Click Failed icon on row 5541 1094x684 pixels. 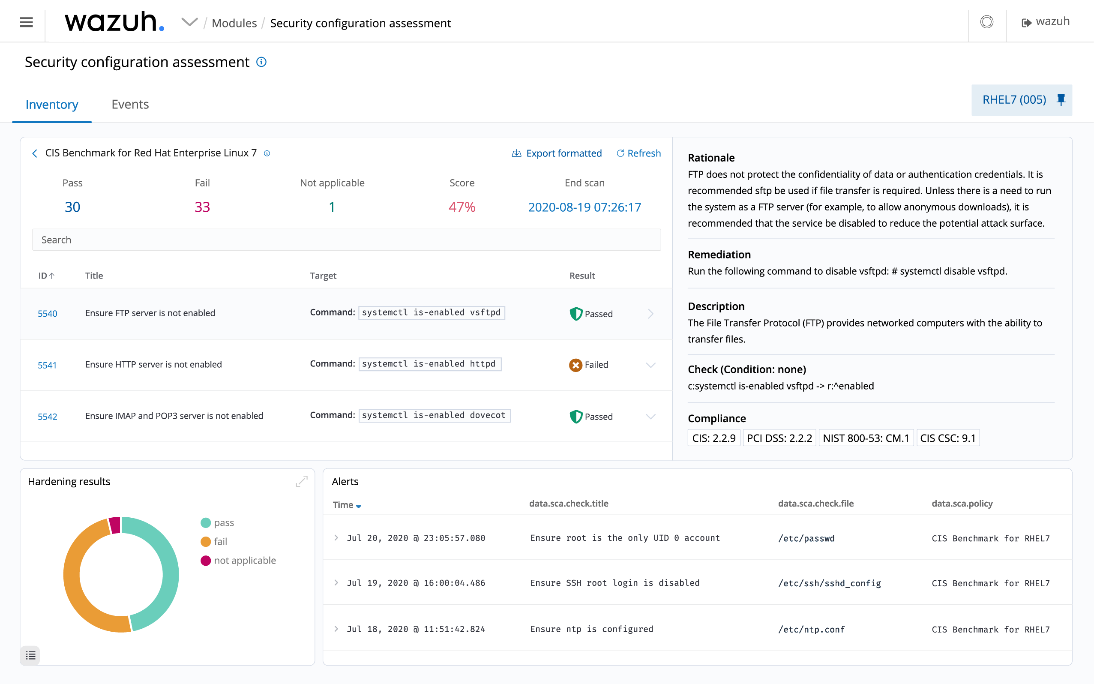(576, 365)
